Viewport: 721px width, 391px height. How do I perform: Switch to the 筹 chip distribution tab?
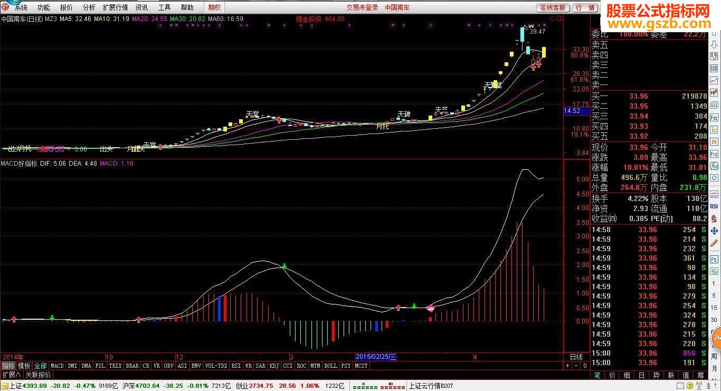pyautogui.click(x=700, y=375)
